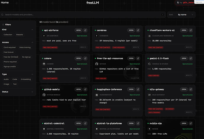
Task: Open external link icon for api-airforce
Action: coord(85,30)
